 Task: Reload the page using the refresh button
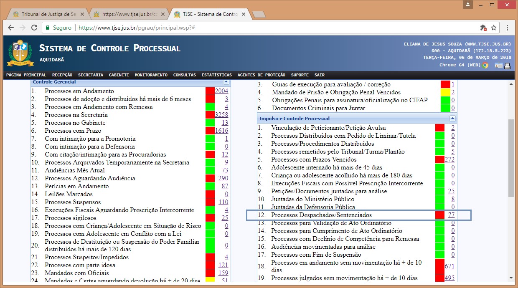click(34, 28)
